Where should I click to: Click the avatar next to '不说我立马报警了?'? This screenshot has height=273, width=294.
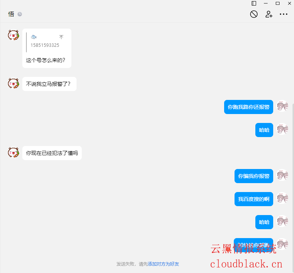point(13,84)
